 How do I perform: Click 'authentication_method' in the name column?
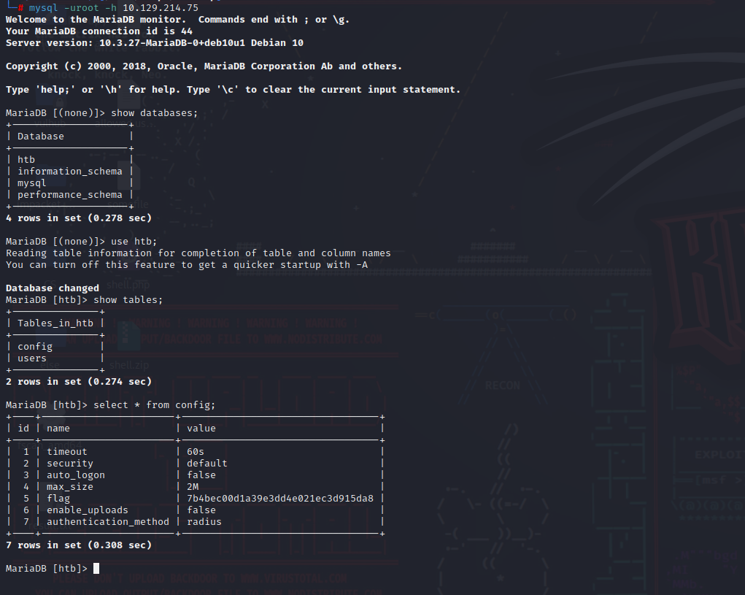click(108, 521)
